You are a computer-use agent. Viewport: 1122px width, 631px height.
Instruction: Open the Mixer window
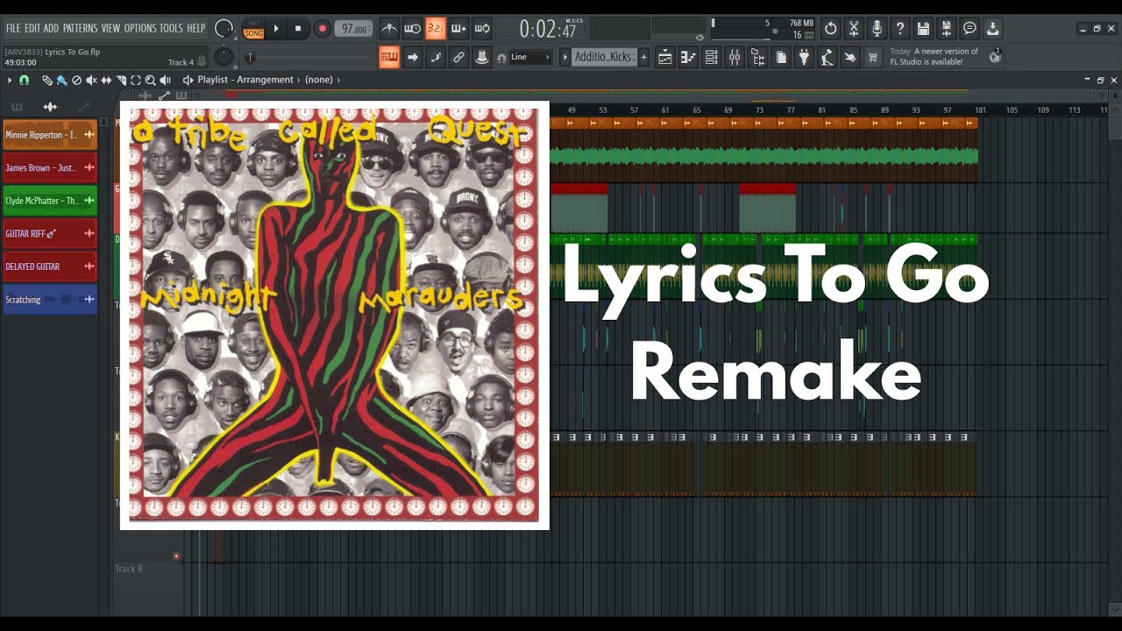pyautogui.click(x=735, y=58)
